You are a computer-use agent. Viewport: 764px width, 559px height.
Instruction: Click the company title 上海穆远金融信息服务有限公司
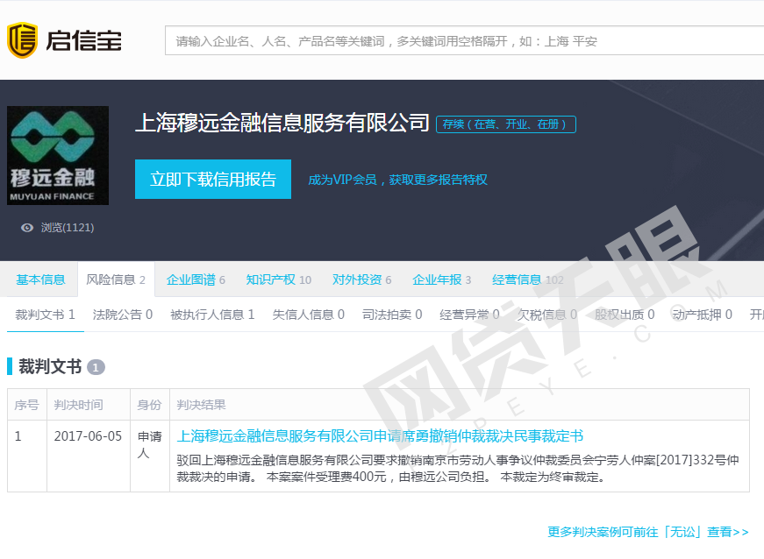pos(282,123)
